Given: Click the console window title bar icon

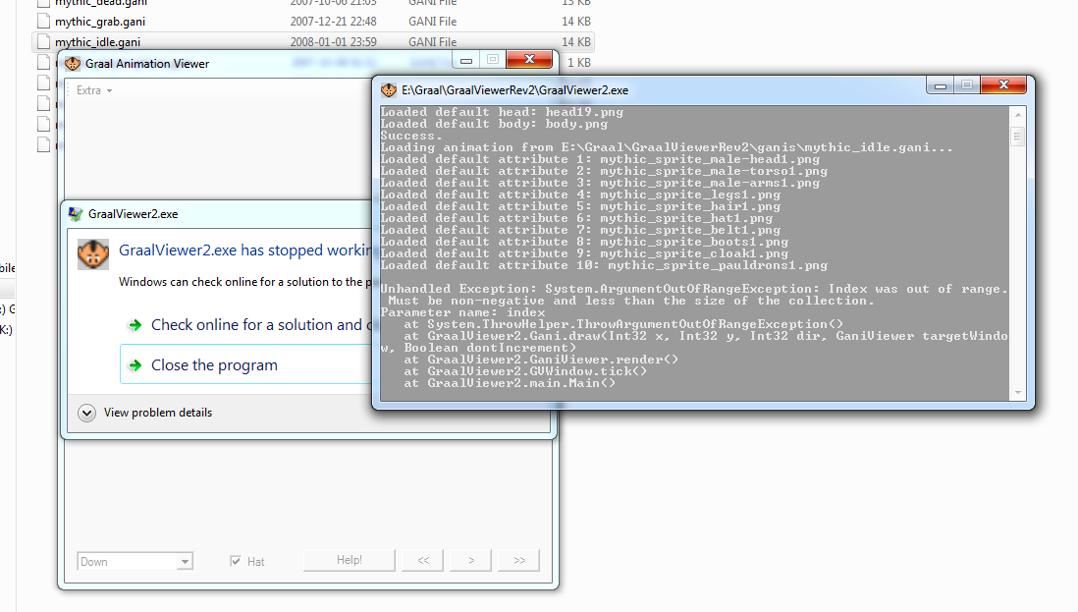Looking at the screenshot, I should [389, 89].
